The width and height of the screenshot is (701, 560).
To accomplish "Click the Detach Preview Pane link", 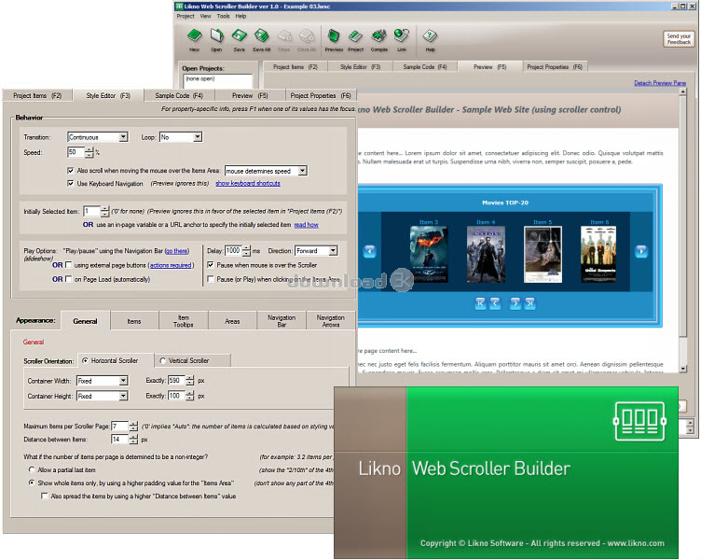I will [660, 83].
